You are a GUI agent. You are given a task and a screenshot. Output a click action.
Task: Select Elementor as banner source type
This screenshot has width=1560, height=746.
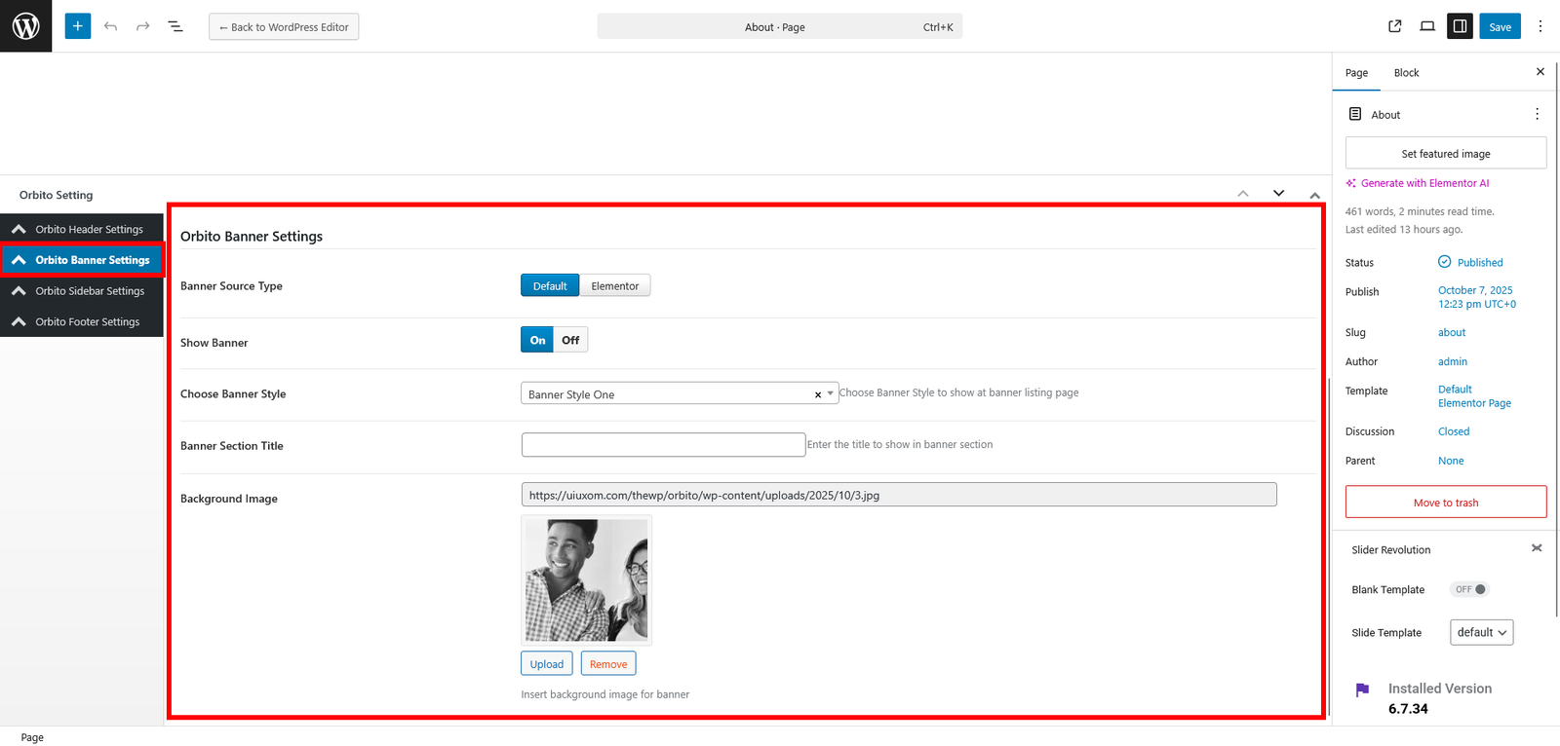[614, 286]
